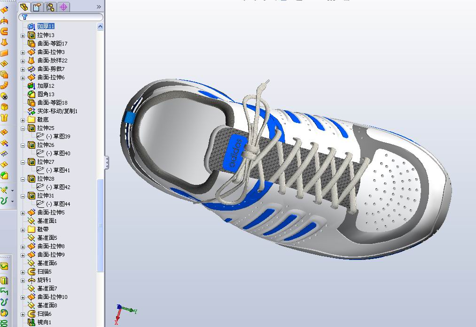476x327 pixels.
Task: Expand hidden manager tabs with the » chevron
Action: [x=99, y=7]
